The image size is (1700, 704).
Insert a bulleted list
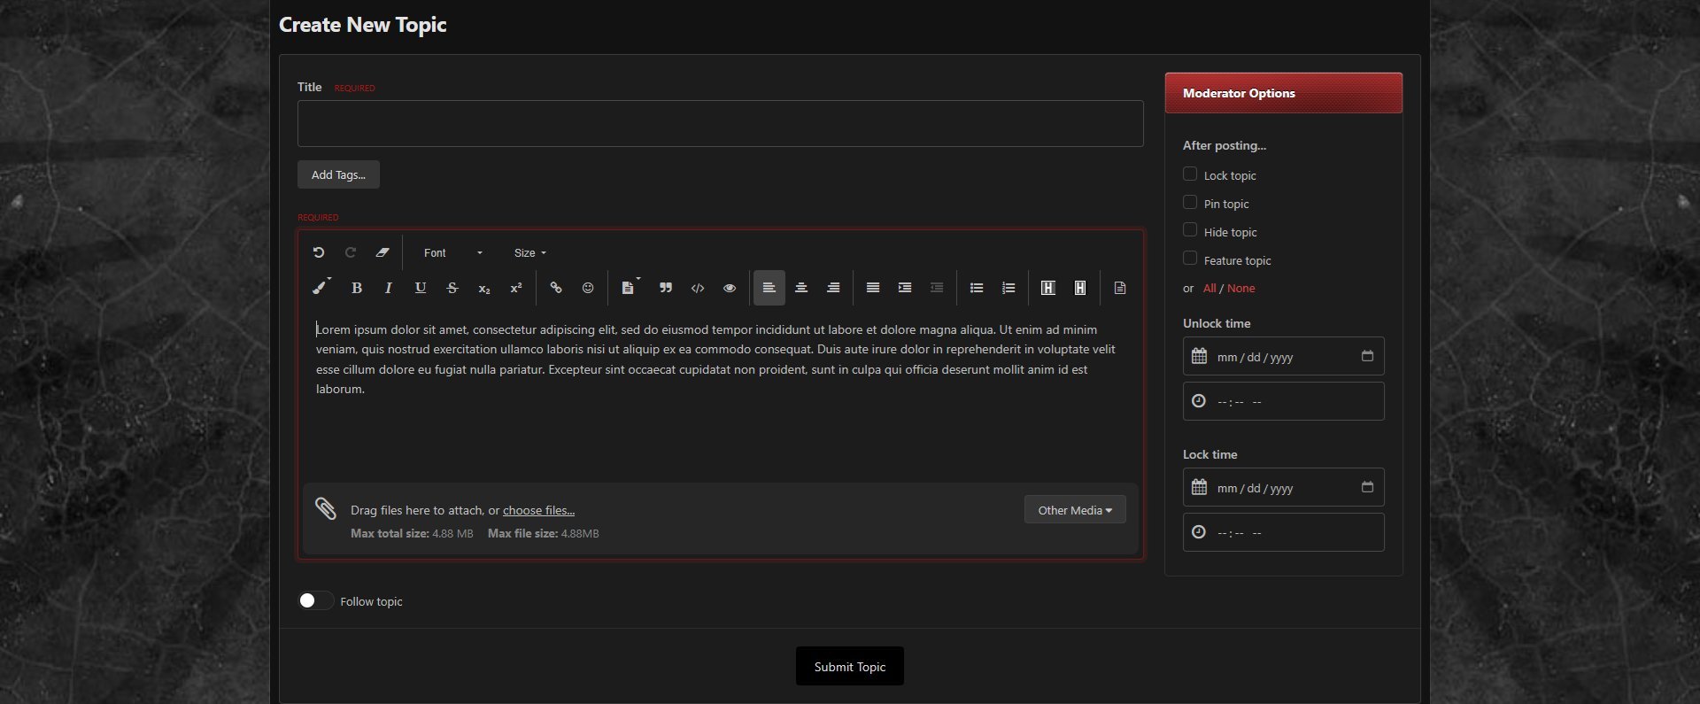977,288
